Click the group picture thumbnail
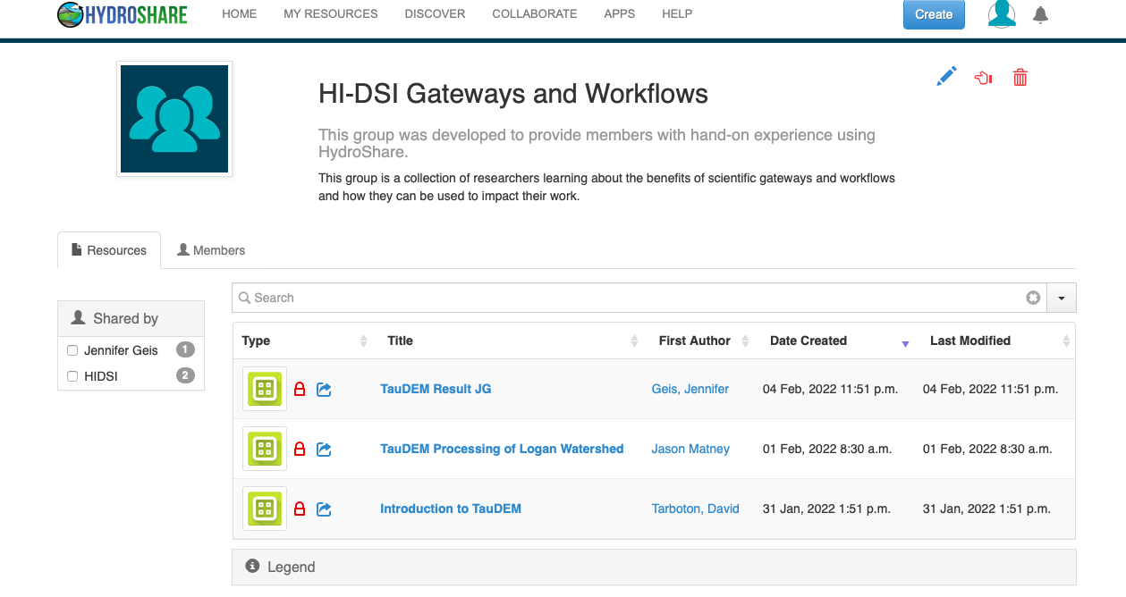The height and width of the screenshot is (597, 1126). (174, 119)
